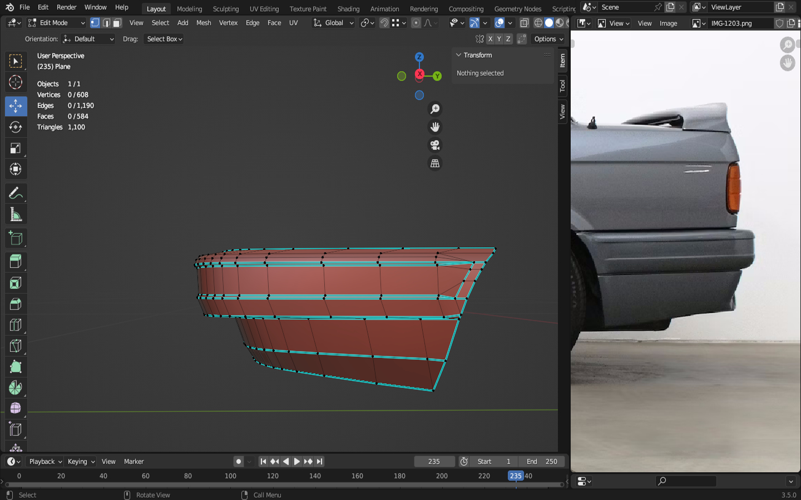
Task: Open the Select Box drag dropdown
Action: pyautogui.click(x=164, y=39)
